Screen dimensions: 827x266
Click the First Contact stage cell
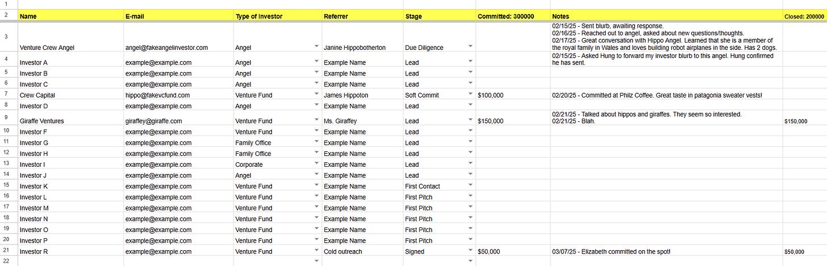(x=439, y=186)
